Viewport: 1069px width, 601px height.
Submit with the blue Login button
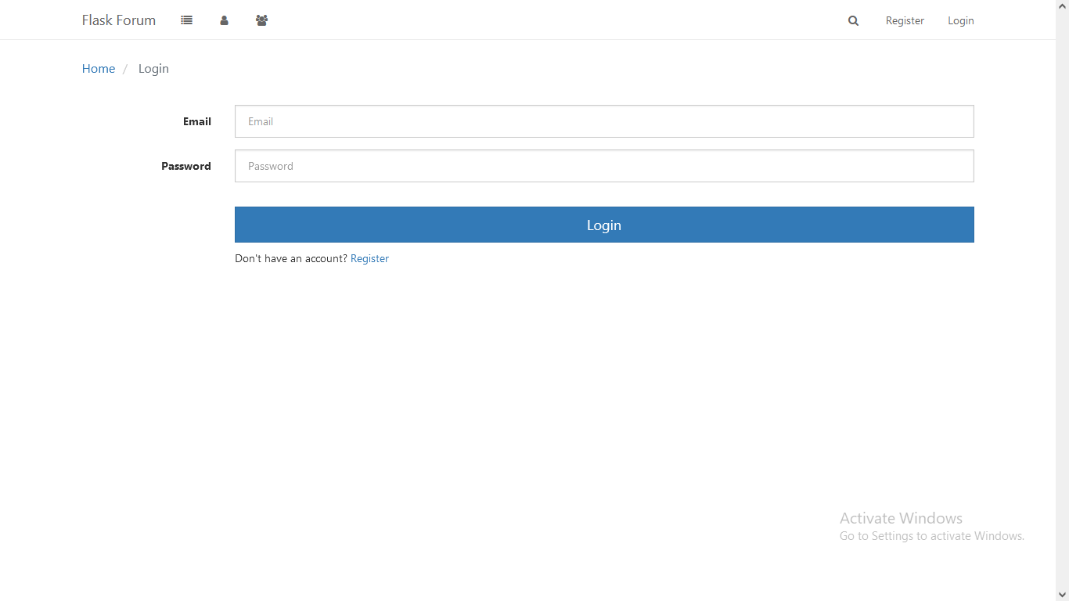tap(604, 225)
